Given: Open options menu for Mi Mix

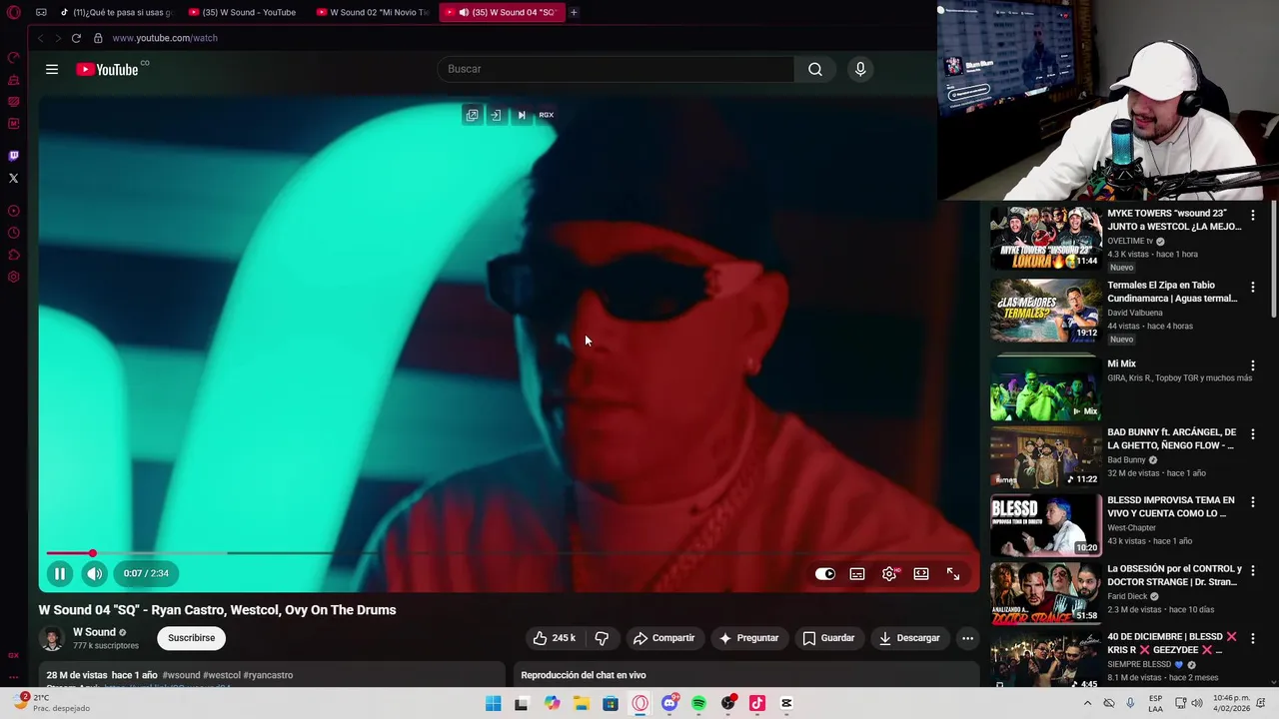Looking at the screenshot, I should (x=1253, y=365).
